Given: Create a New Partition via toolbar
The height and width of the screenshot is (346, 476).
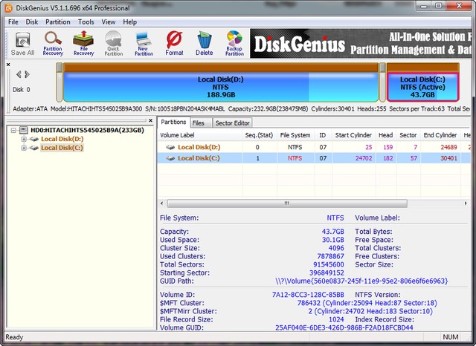Looking at the screenshot, I should click(x=144, y=43).
